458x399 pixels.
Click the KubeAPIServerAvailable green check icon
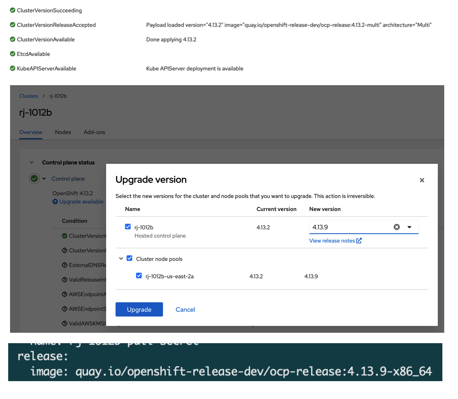(13, 68)
